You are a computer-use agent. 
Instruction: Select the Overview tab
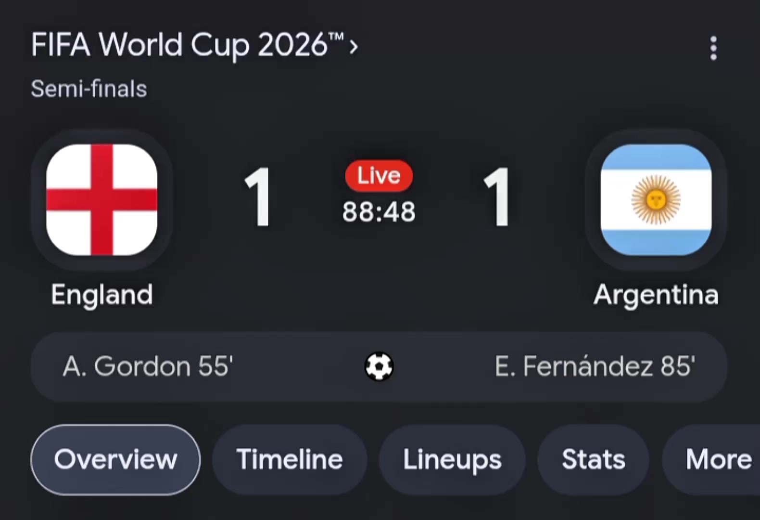coord(115,459)
